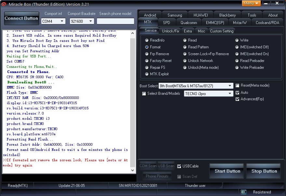This screenshot has height=196, width=286.
Task: Select the Write Preloader radio option
Action: point(250,67)
